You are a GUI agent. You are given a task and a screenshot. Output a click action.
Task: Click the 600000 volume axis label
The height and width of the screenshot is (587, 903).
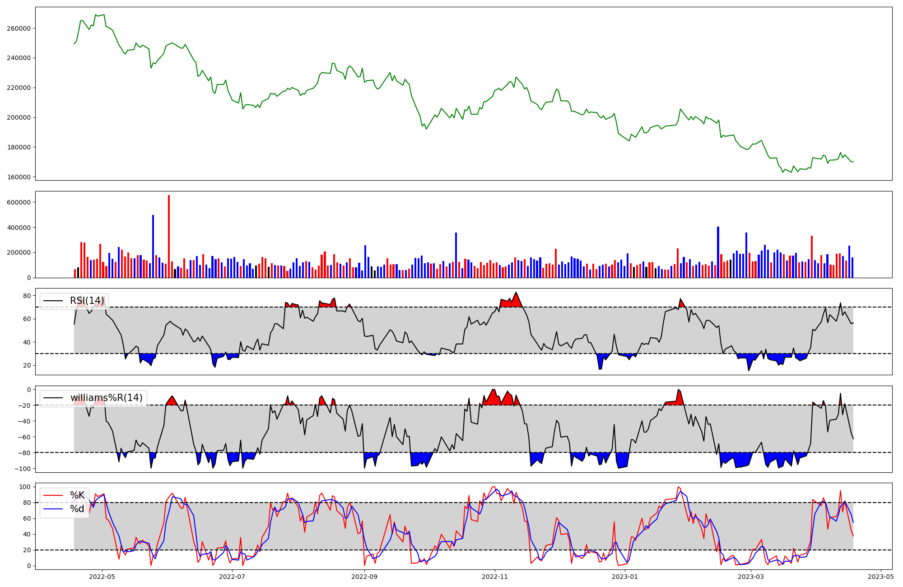click(x=19, y=202)
